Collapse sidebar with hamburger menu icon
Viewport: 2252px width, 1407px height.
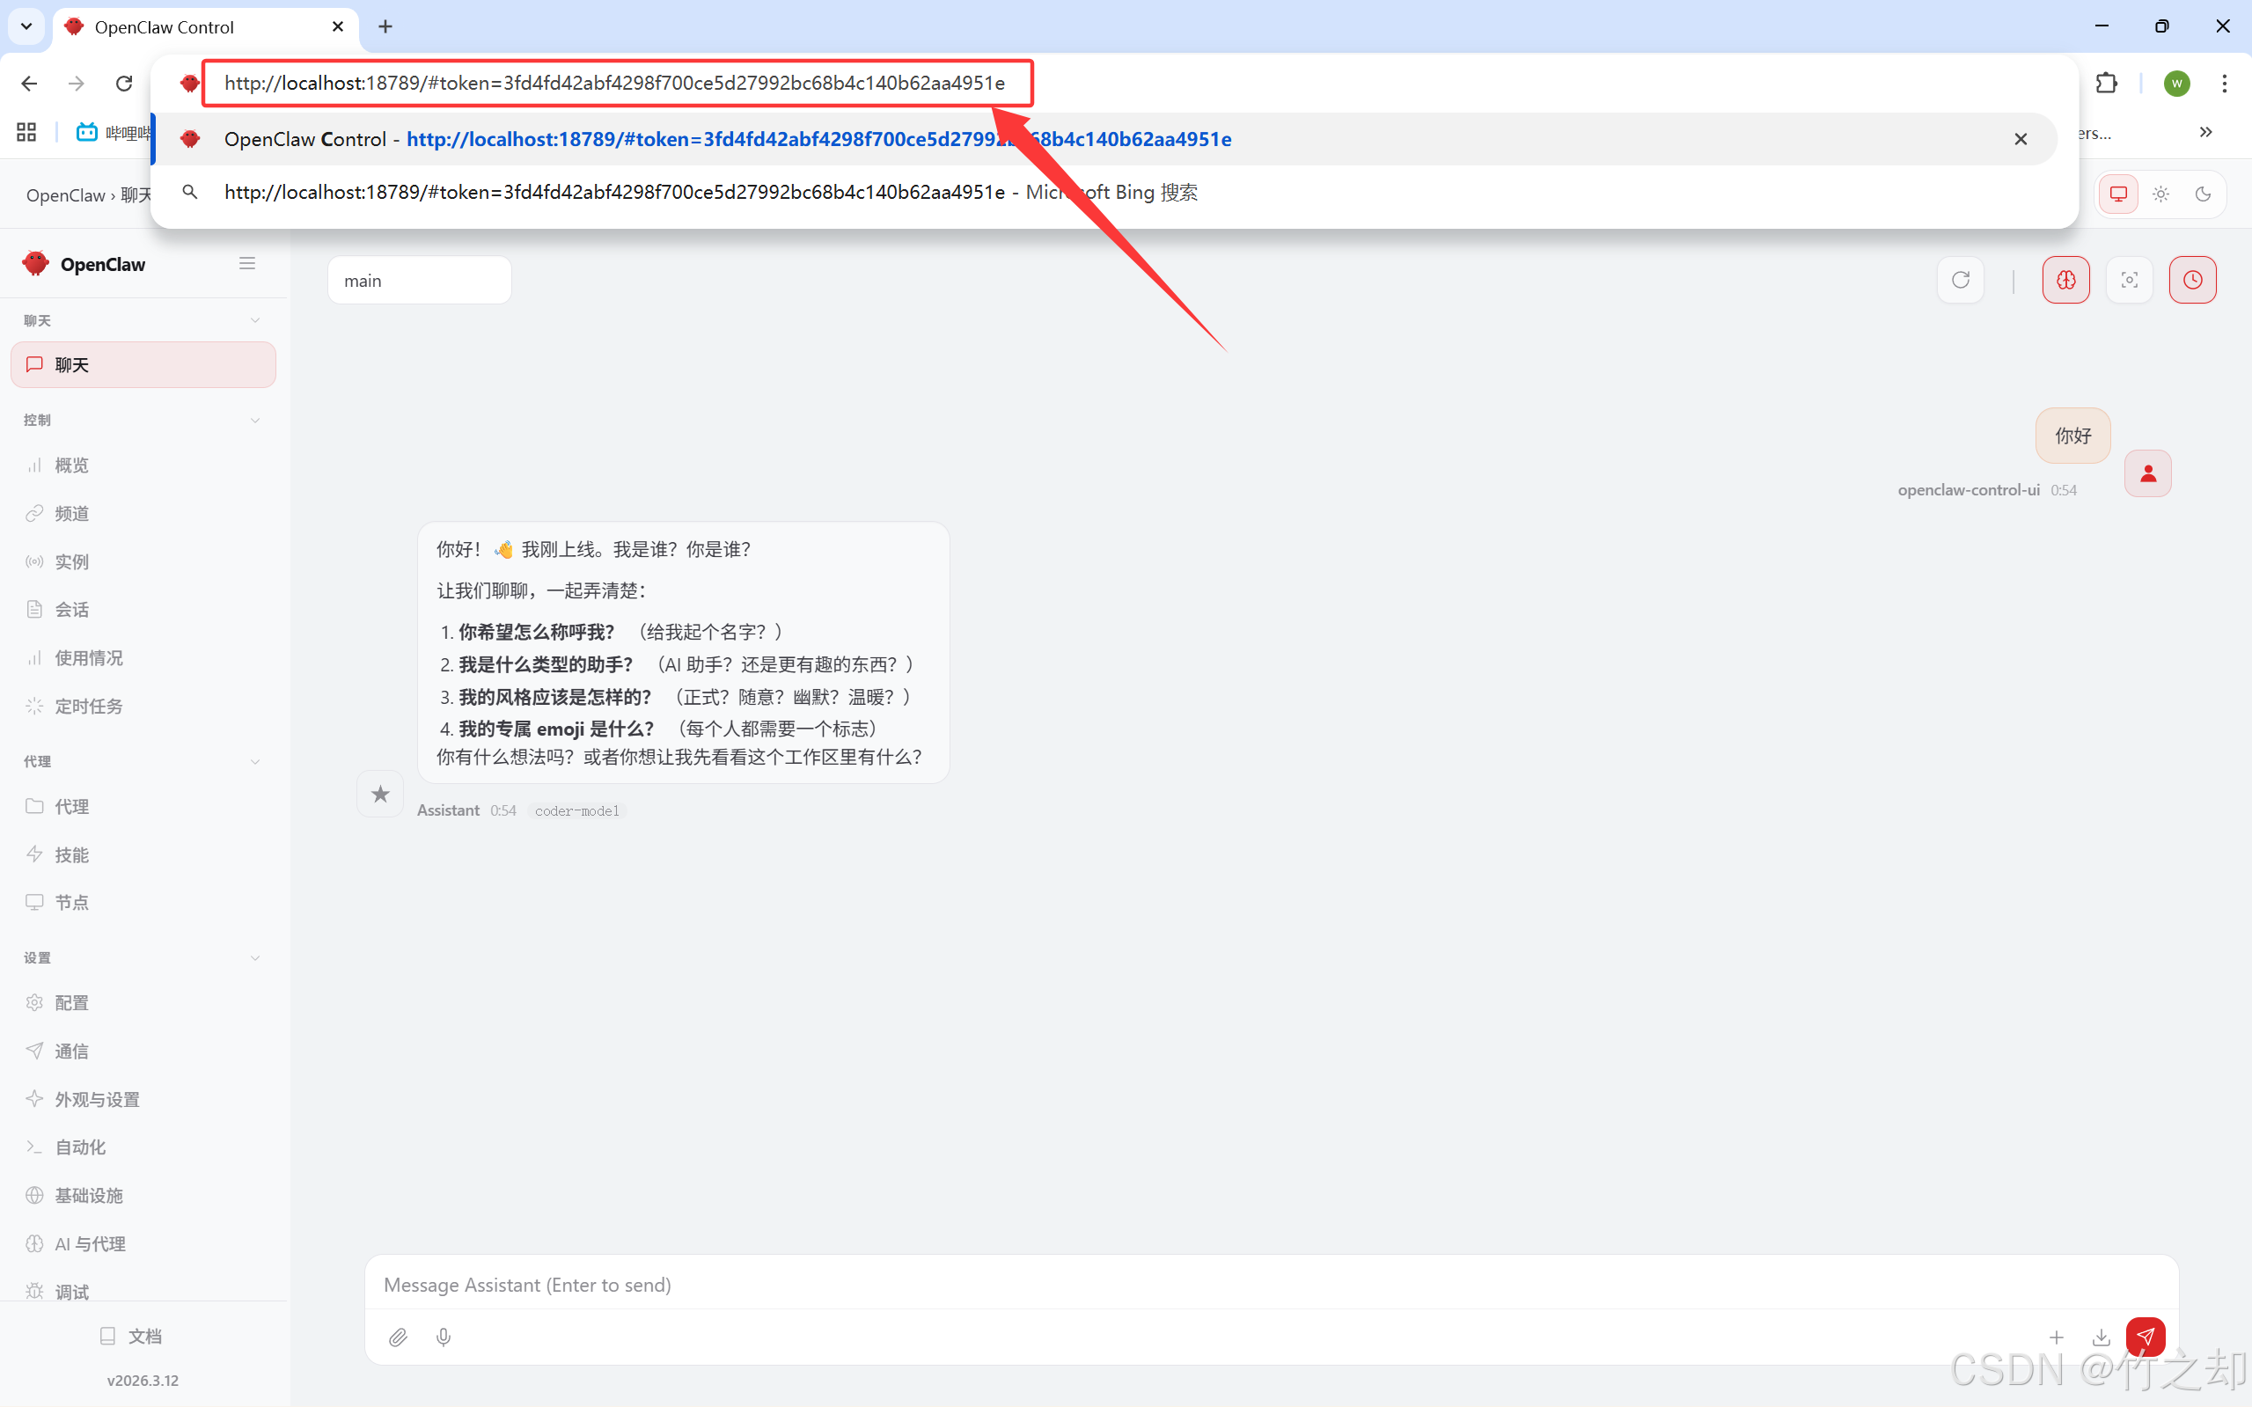pyautogui.click(x=246, y=263)
